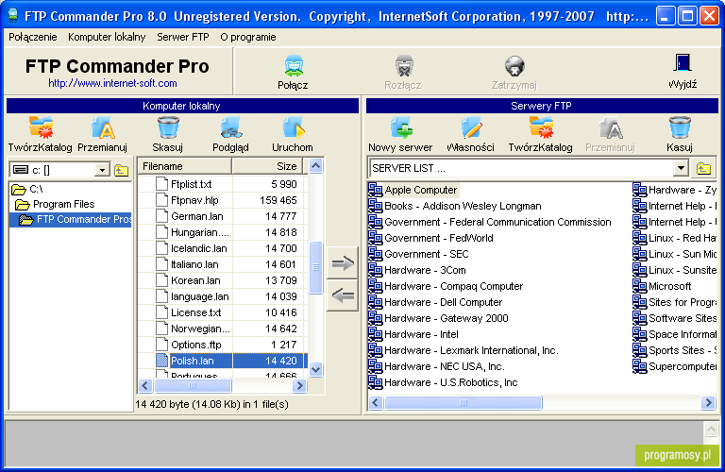This screenshot has width=725, height=472.
Task: Click the Uruchom run icon
Action: 294,127
